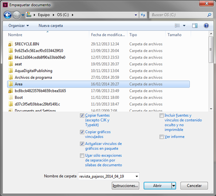Select folder icon of 9c625a5c561acf0c0334429f10
The width and height of the screenshot is (216, 196).
coord(11,51)
